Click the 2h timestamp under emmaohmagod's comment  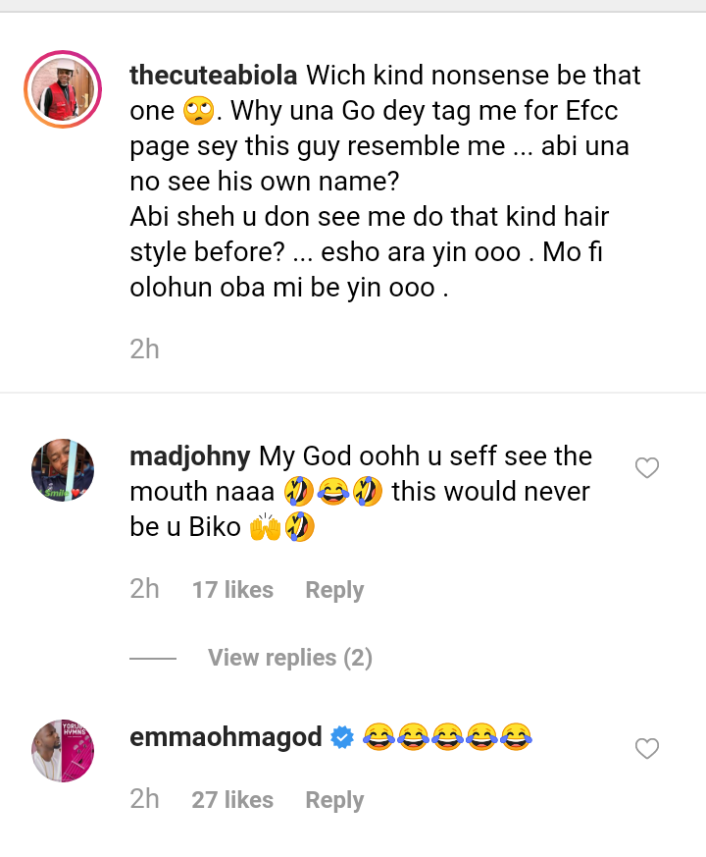pos(145,799)
